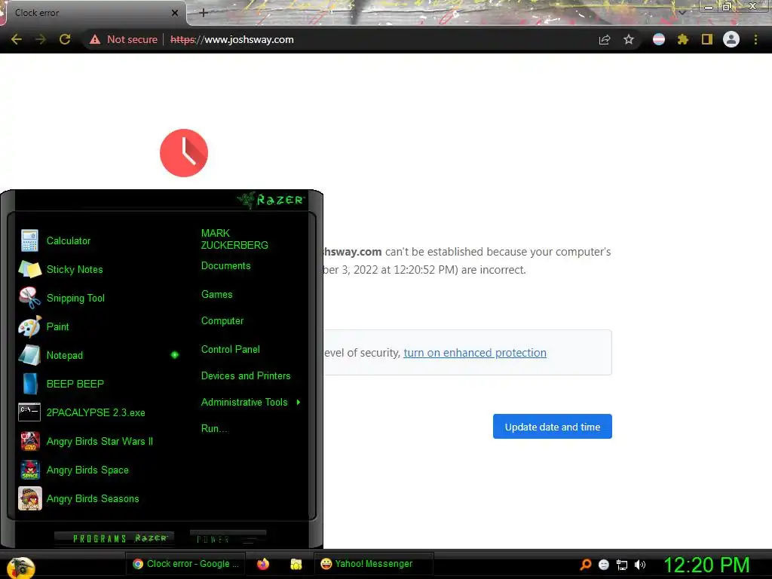Screen dimensions: 772x579
Task: Open the network tray icon
Action: click(622, 565)
